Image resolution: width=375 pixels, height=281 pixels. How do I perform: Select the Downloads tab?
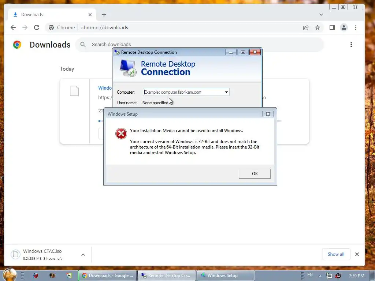point(52,15)
